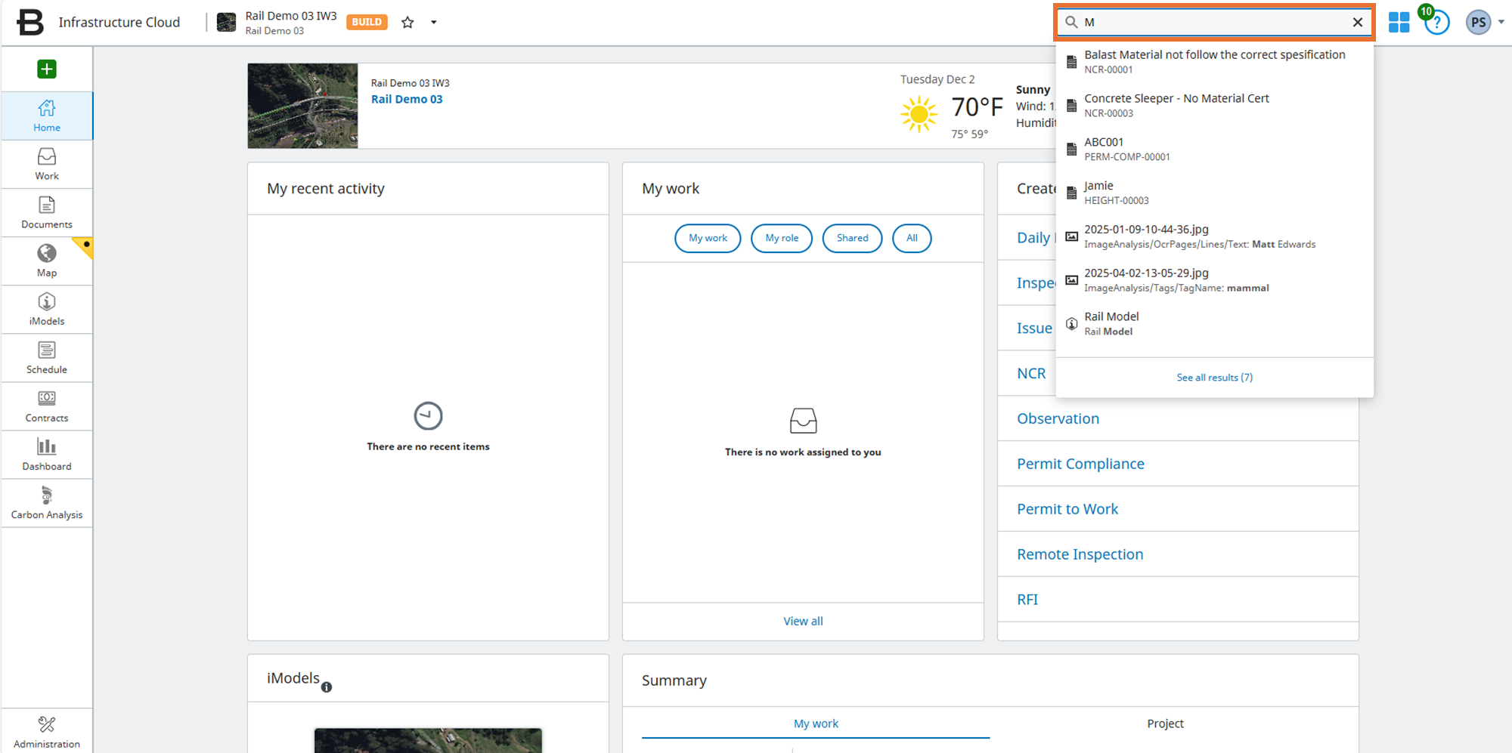Image resolution: width=1512 pixels, height=753 pixels.
Task: Clear the search box with the X
Action: (x=1357, y=22)
